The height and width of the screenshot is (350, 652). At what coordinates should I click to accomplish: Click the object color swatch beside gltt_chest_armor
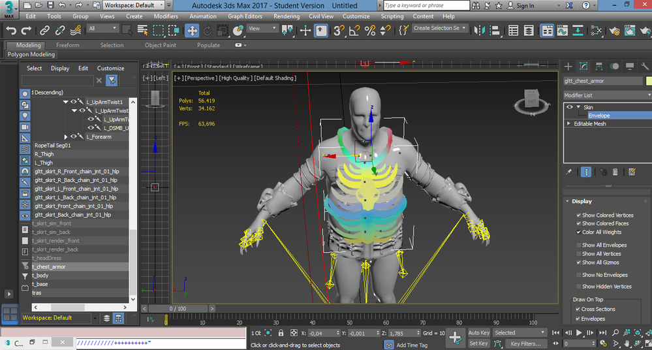click(x=649, y=81)
